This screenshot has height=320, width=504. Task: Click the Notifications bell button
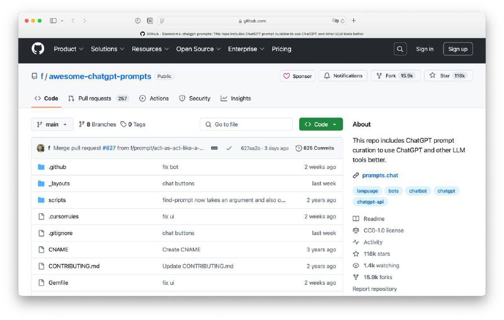click(343, 75)
